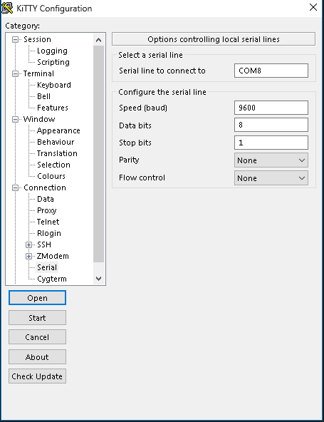
Task: Select the Features category
Action: [53, 108]
